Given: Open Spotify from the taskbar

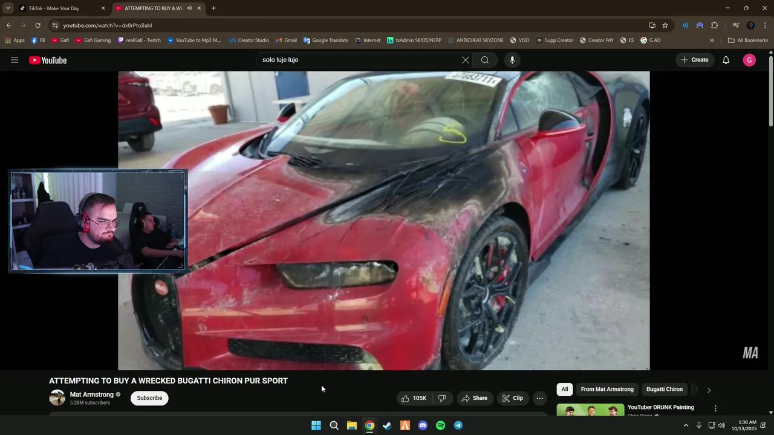Looking at the screenshot, I should (440, 425).
